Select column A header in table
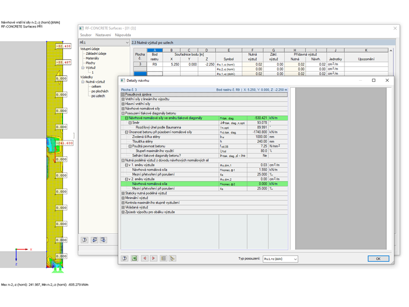 click(154, 50)
